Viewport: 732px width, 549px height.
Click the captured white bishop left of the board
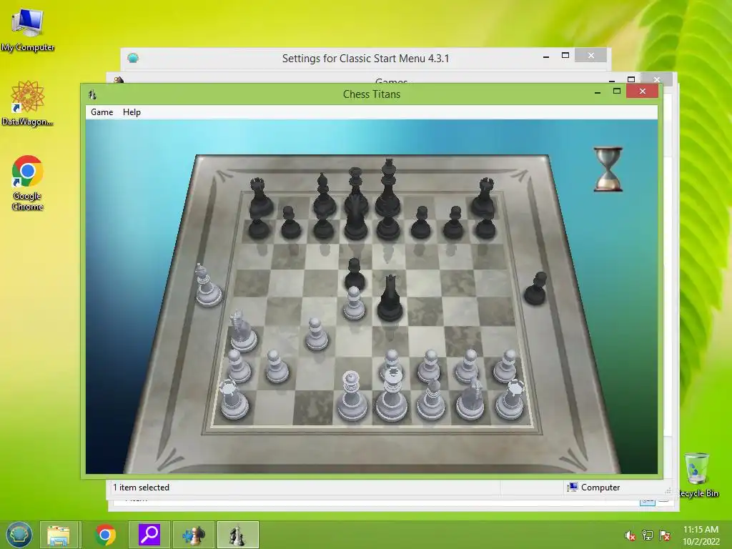click(x=207, y=286)
